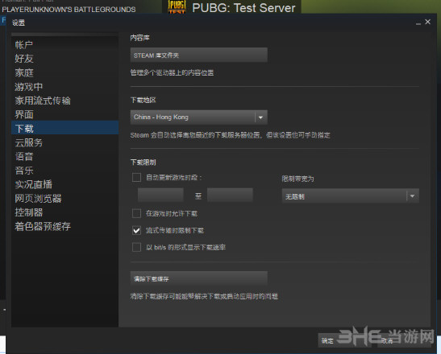Open the 云服务 settings category
The height and width of the screenshot is (354, 441).
click(64, 142)
